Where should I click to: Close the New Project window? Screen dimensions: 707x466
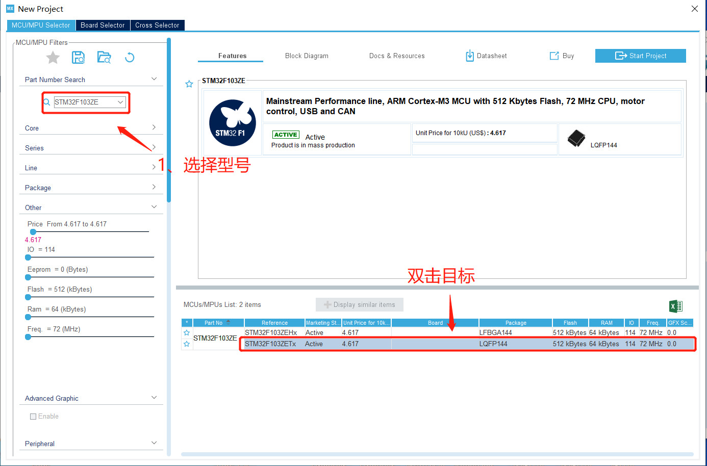point(695,9)
